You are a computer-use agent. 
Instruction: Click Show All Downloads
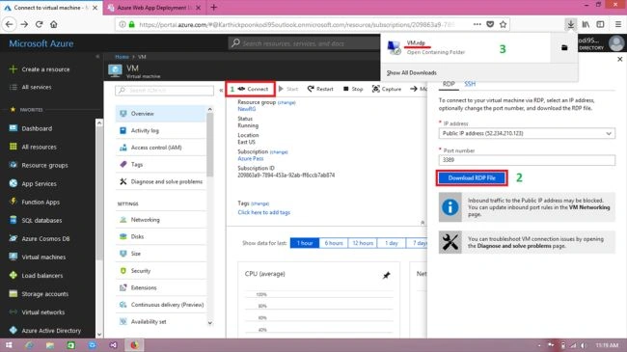412,72
